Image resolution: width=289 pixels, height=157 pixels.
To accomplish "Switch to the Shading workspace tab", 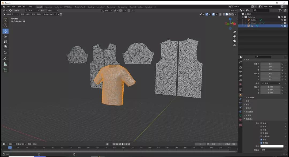I will (x=91, y=7).
